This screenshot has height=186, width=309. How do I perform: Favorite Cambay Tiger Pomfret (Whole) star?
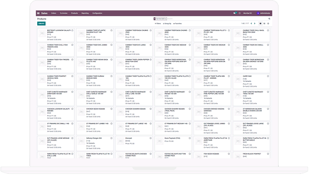[72, 76]
